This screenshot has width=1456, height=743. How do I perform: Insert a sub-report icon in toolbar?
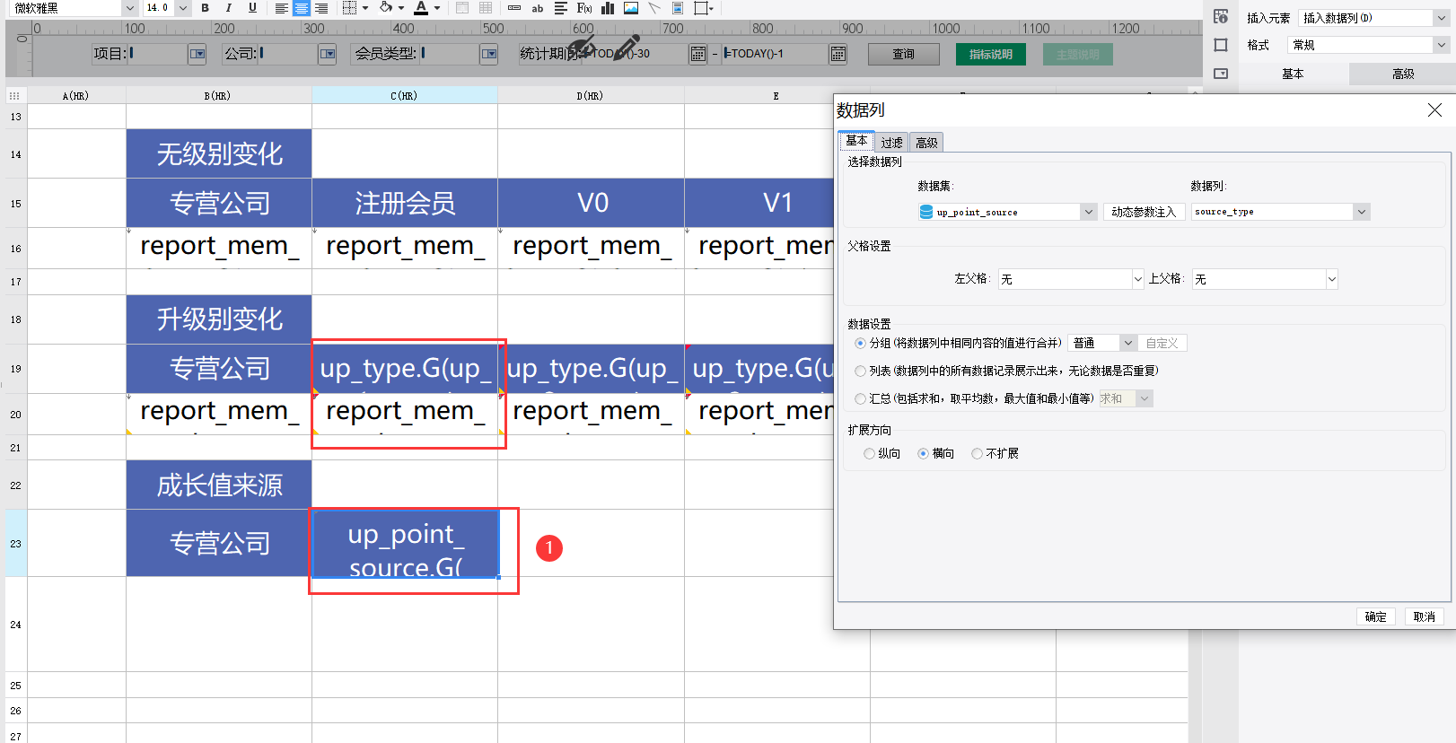678,8
